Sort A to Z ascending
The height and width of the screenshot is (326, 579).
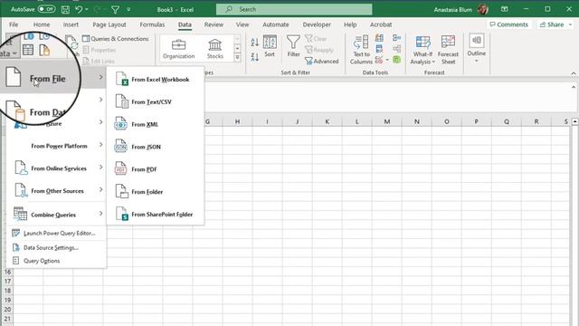(x=254, y=43)
